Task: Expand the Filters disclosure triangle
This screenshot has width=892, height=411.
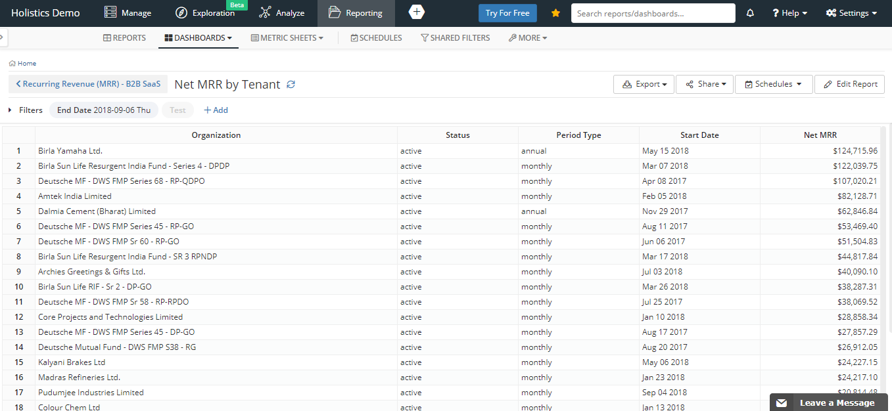Action: (x=10, y=110)
